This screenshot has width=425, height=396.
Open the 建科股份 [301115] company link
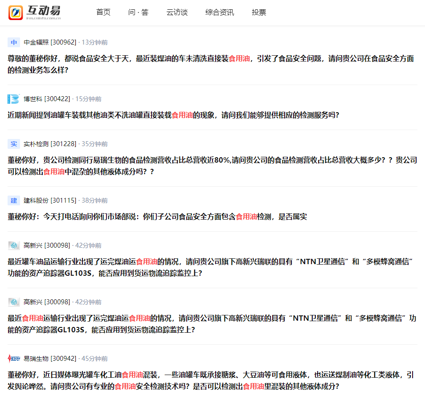point(50,200)
